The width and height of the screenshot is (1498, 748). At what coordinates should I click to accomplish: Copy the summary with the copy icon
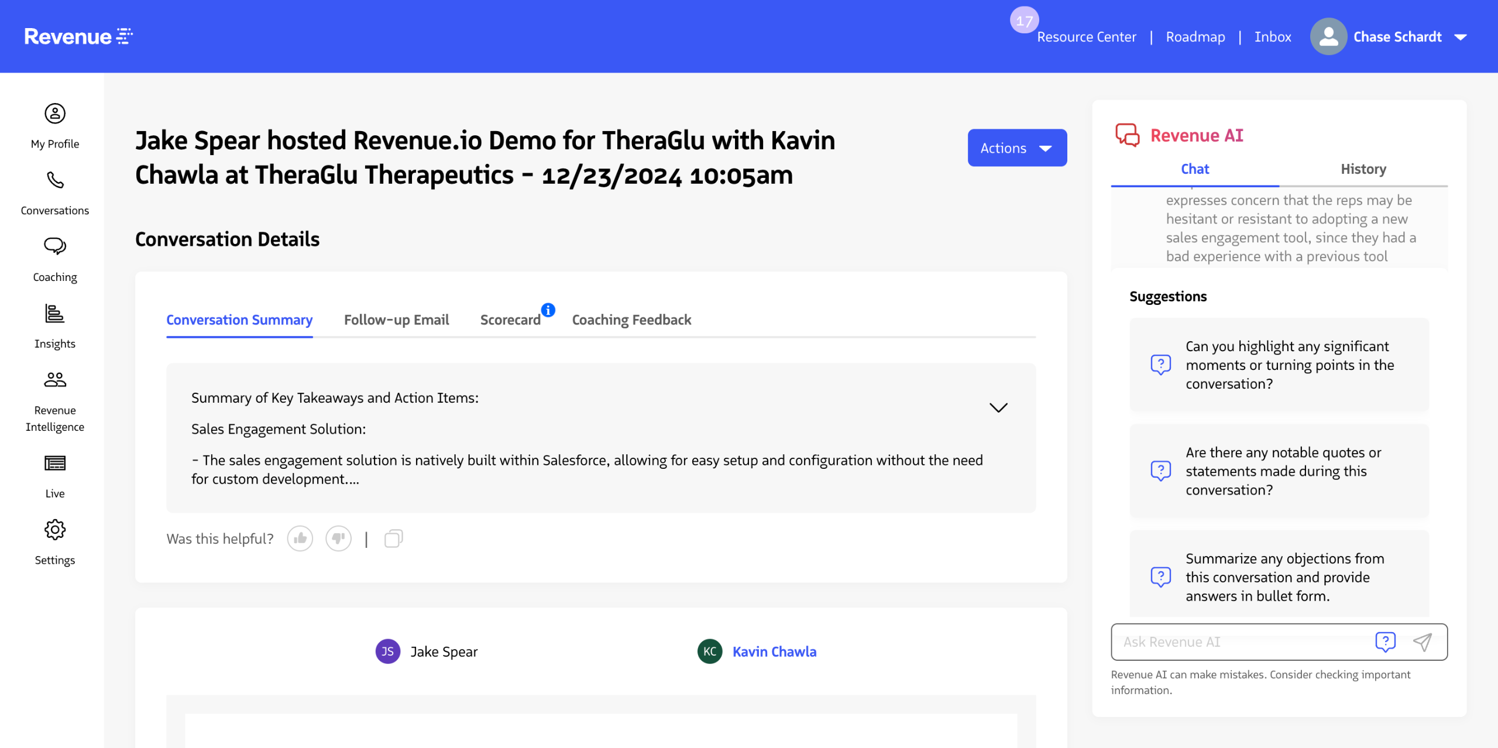click(393, 538)
